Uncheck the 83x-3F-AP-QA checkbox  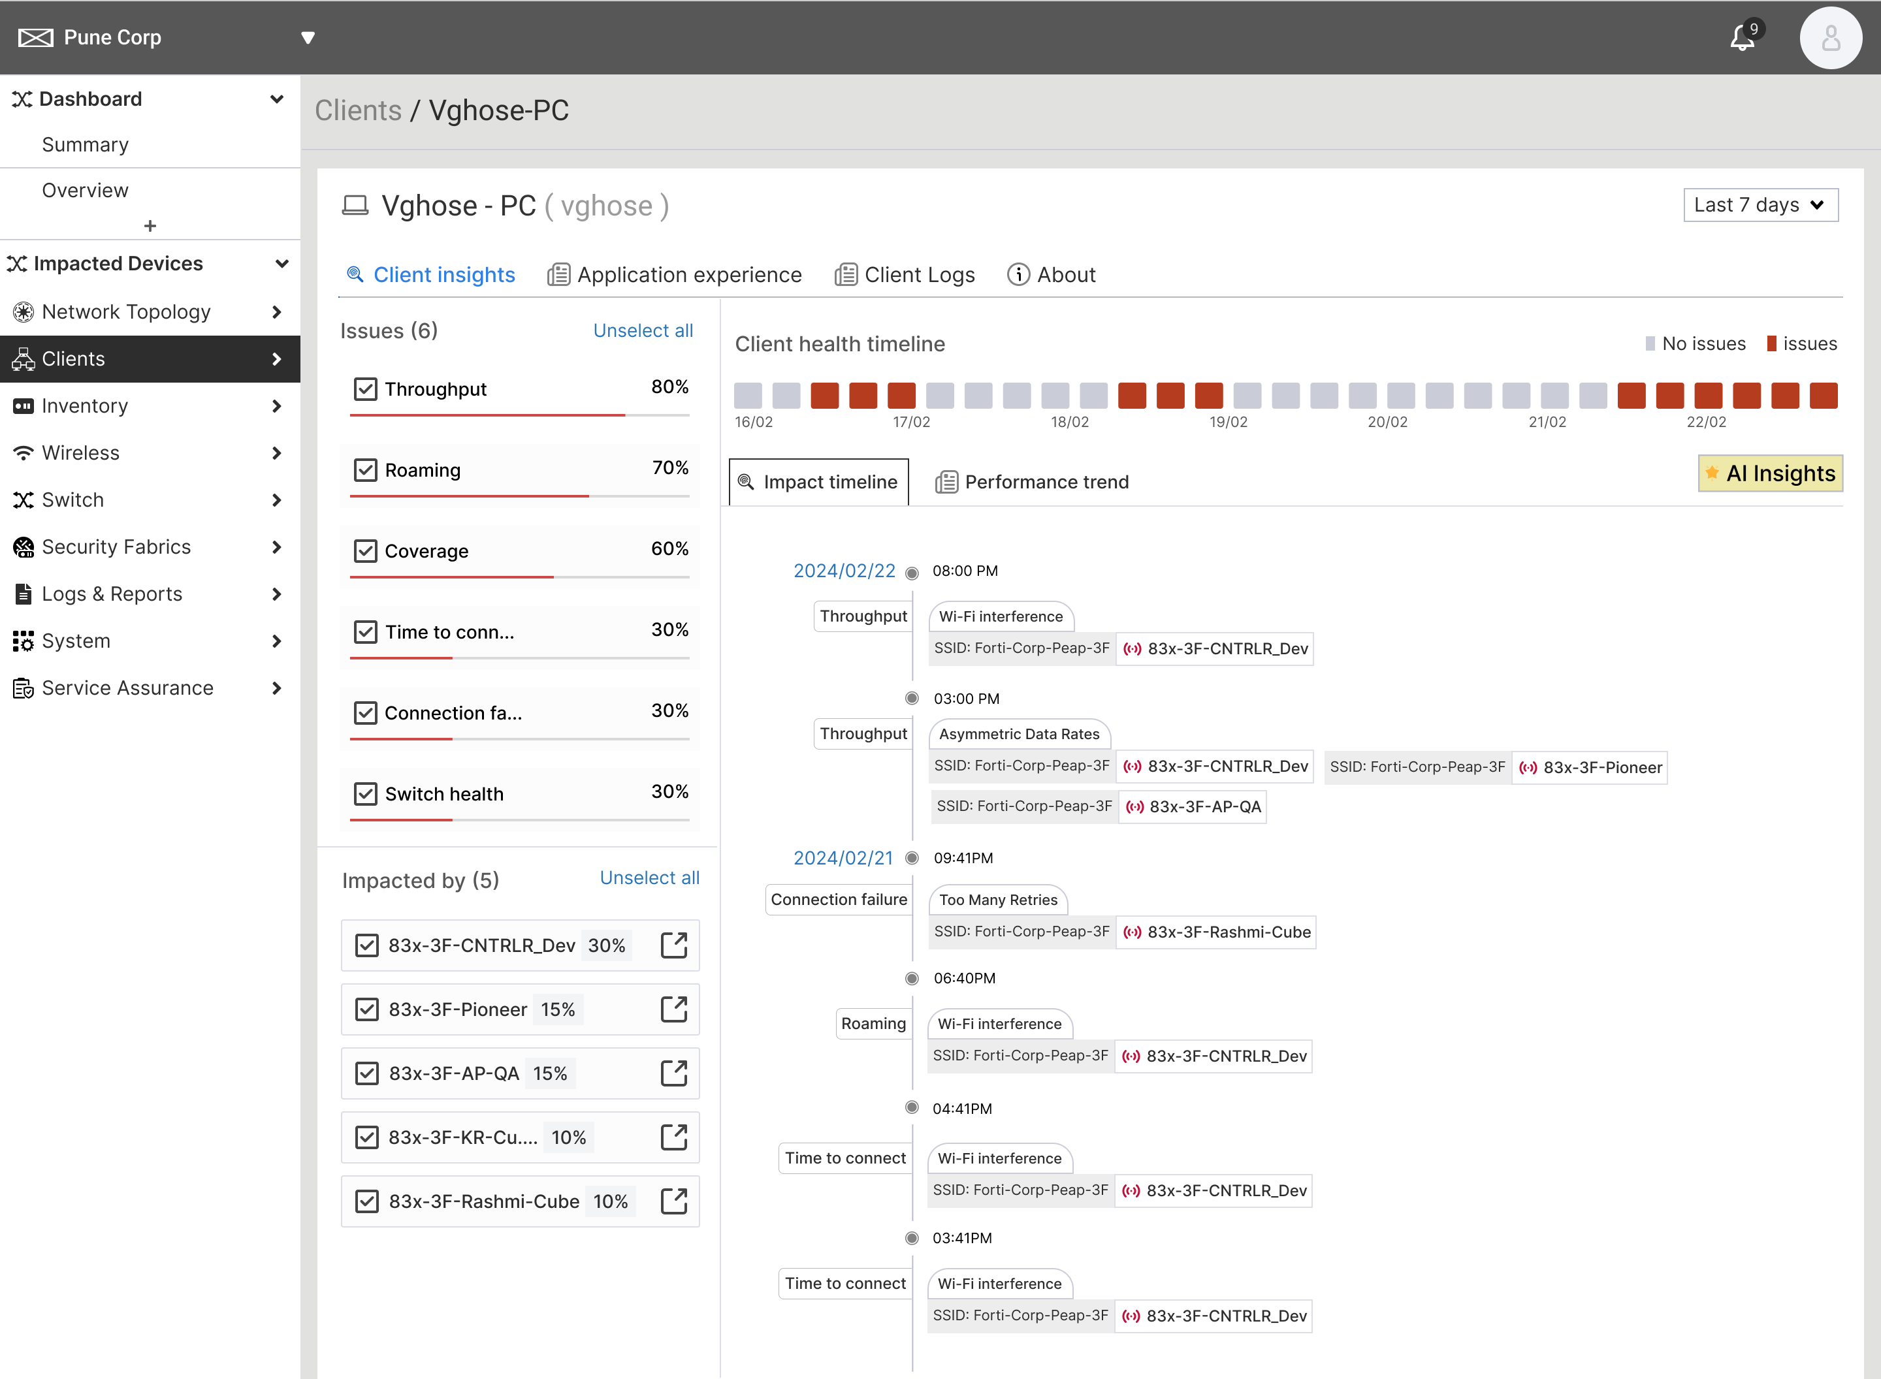pyautogui.click(x=366, y=1073)
